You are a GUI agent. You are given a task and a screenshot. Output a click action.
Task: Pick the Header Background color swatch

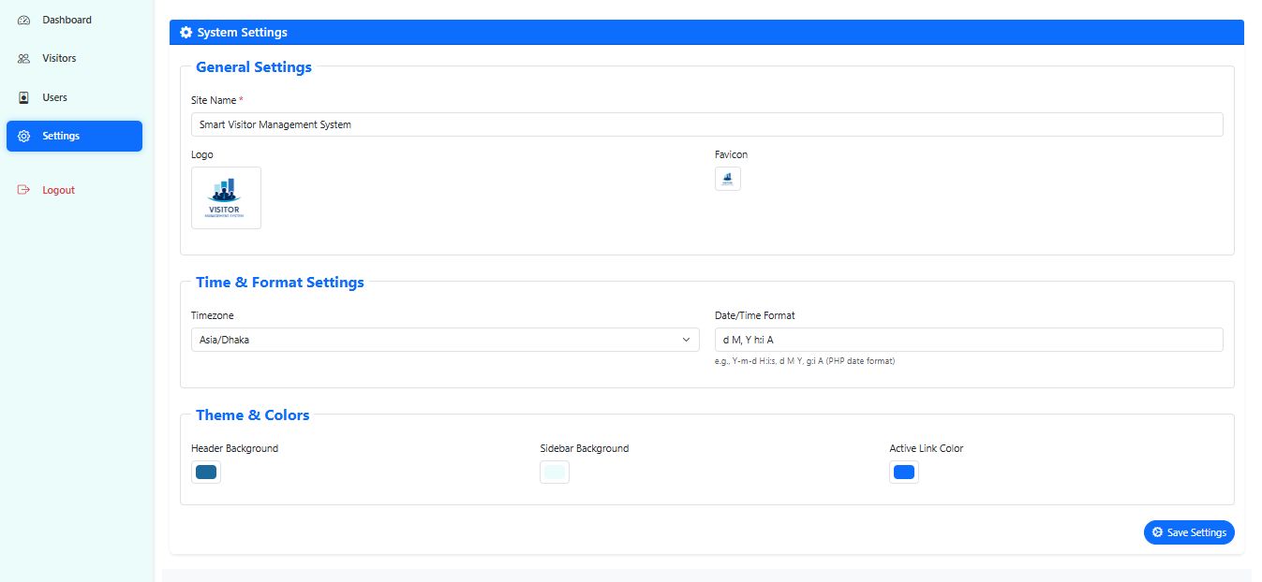click(x=206, y=473)
